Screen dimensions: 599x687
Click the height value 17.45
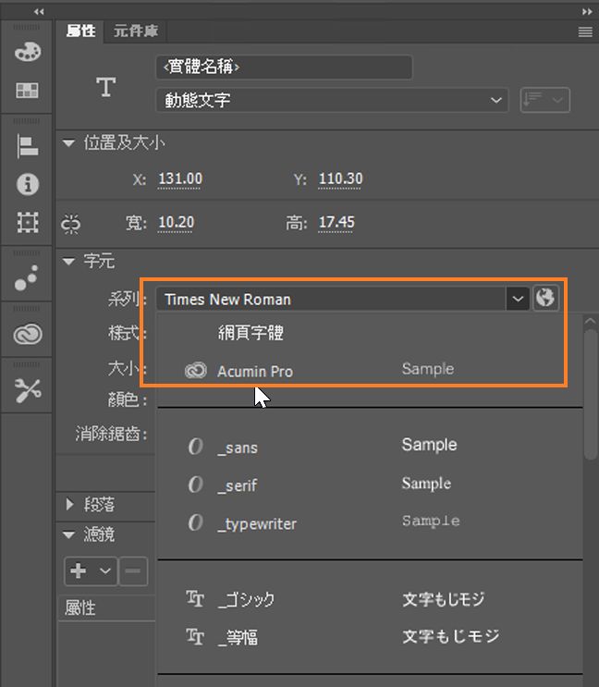click(x=336, y=223)
